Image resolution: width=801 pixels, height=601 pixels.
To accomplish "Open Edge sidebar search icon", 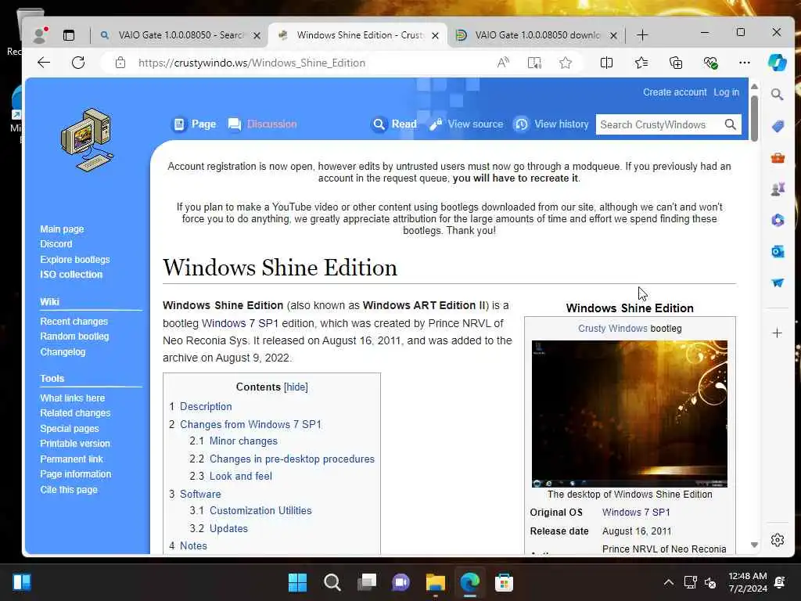I will tap(777, 95).
